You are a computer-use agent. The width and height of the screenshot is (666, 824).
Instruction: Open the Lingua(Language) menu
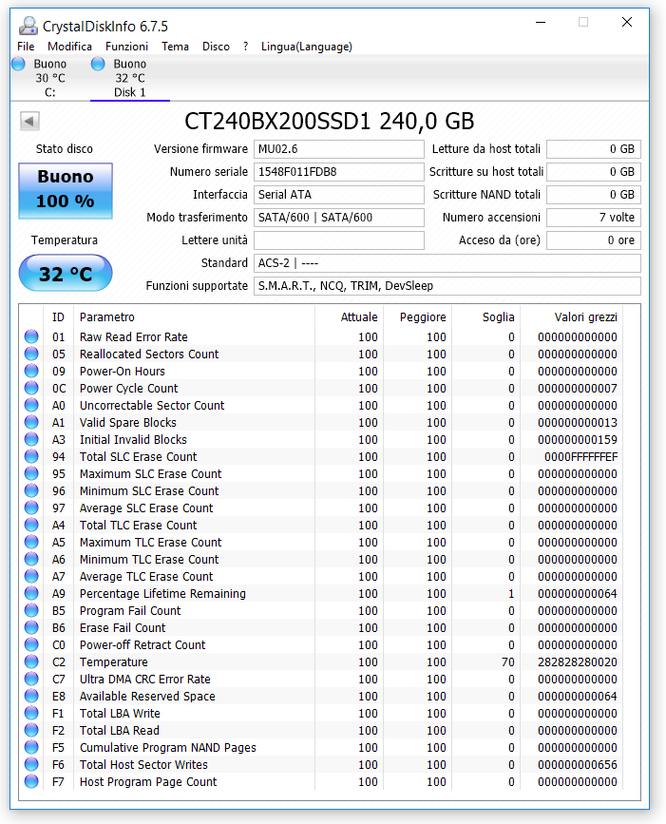click(x=306, y=47)
